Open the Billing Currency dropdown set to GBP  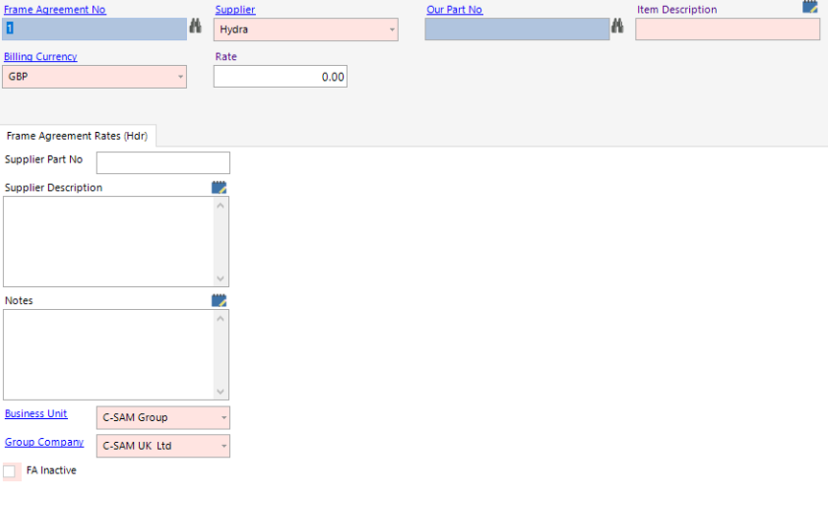(x=180, y=77)
